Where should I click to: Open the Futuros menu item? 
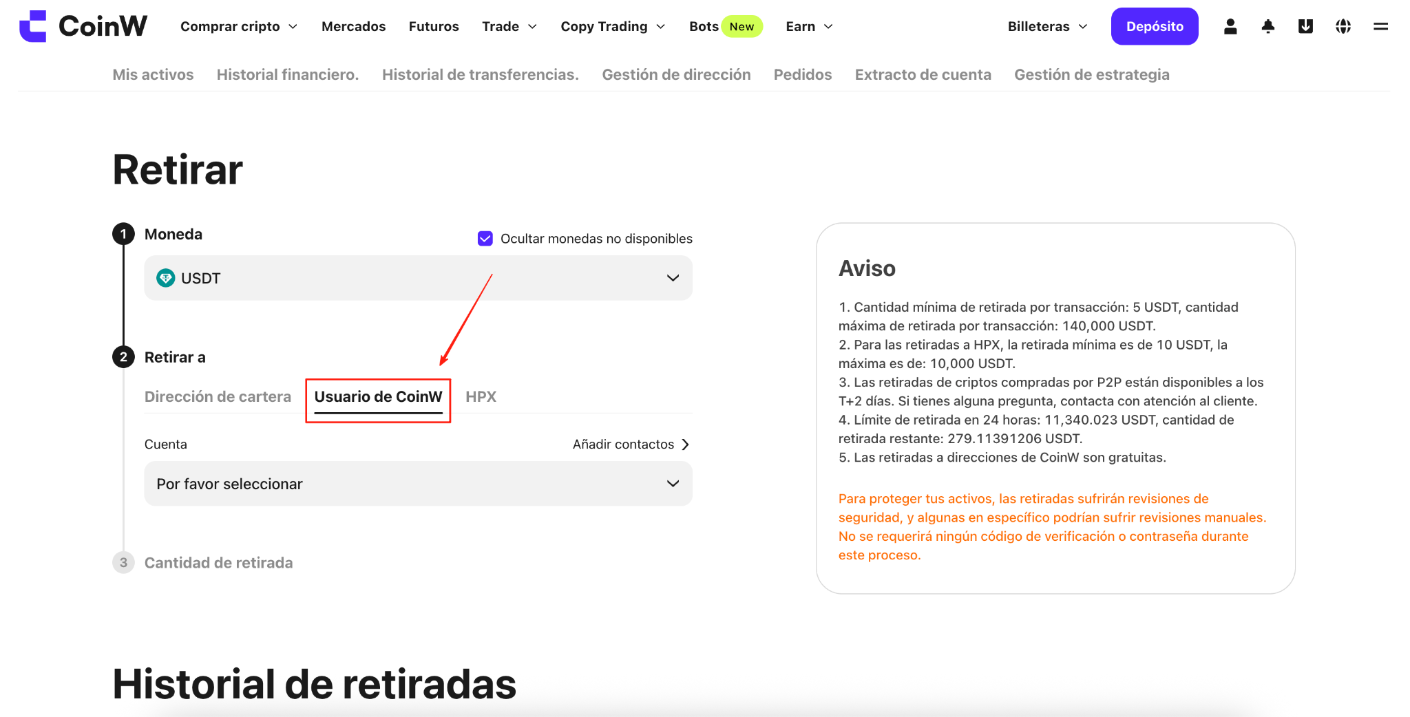[x=434, y=26]
